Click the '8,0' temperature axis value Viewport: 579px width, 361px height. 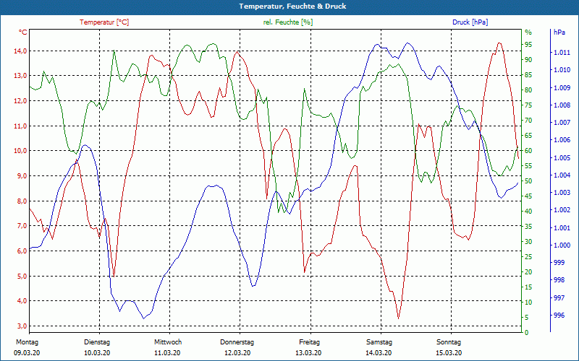[22, 201]
